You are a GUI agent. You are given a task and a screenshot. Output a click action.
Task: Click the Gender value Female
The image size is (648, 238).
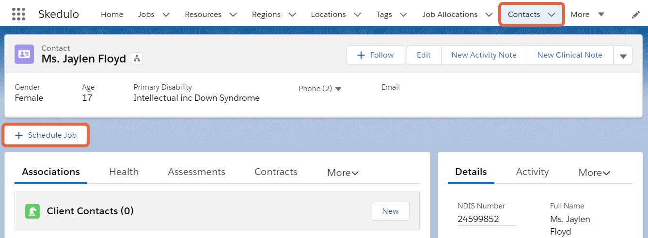29,98
